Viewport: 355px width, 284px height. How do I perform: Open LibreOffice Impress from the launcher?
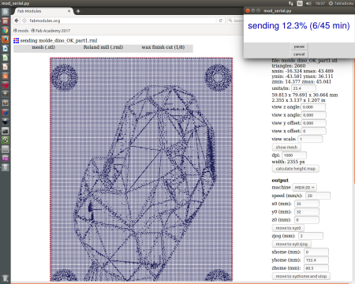coord(5,67)
